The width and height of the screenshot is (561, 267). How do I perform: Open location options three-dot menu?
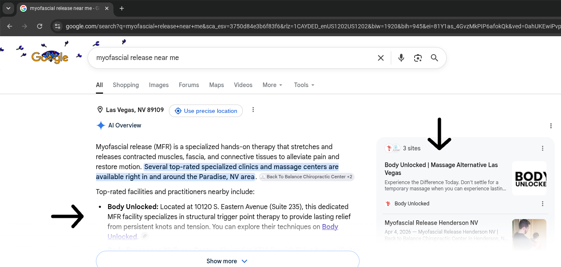[x=253, y=110]
